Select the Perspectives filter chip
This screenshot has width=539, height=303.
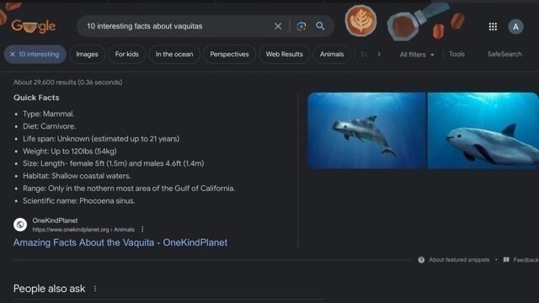(x=229, y=54)
